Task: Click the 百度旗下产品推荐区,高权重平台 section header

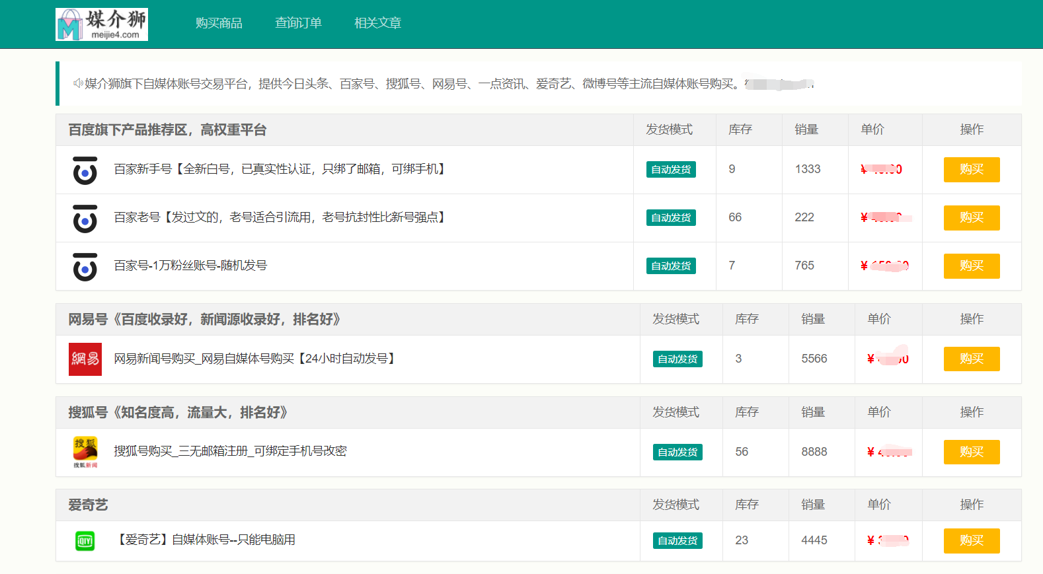Action: tap(167, 130)
